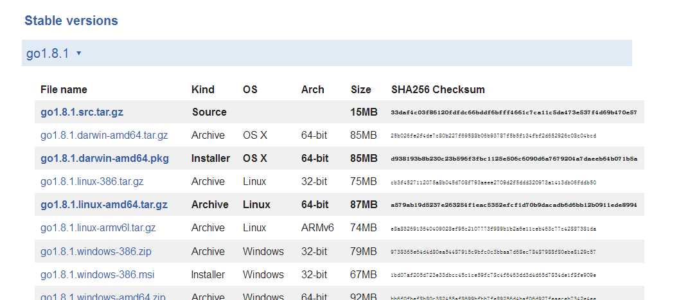
Task: Click the File name column header
Action: click(64, 89)
